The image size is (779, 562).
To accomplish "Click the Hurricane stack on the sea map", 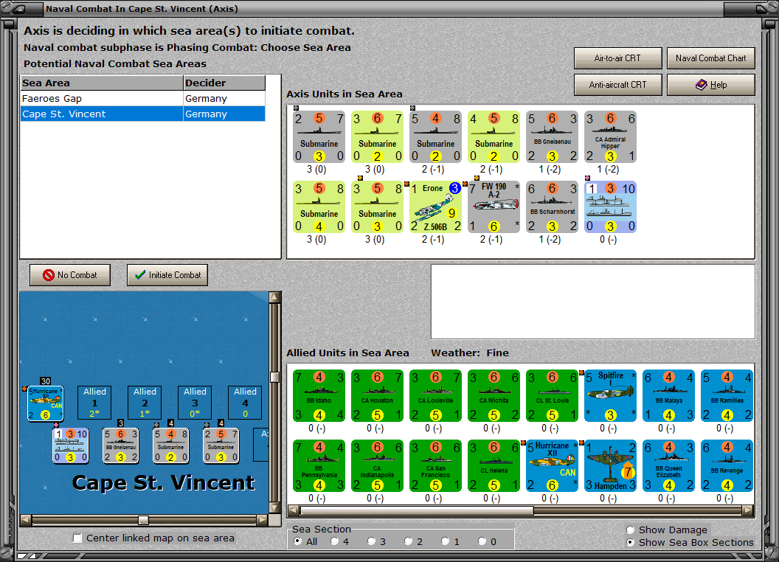I will pyautogui.click(x=45, y=403).
